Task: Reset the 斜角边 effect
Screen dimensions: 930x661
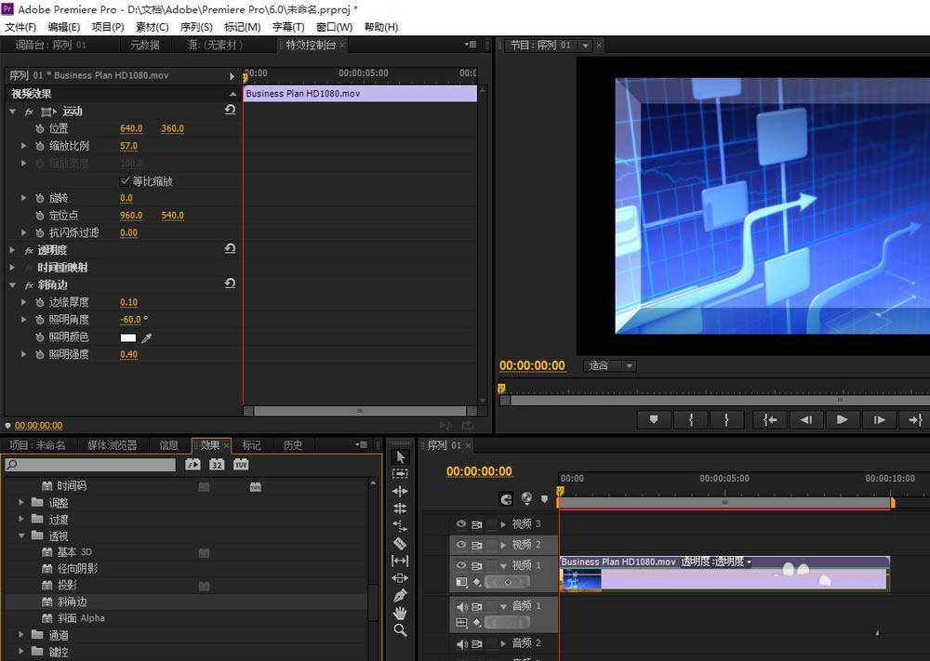Action: pos(230,284)
